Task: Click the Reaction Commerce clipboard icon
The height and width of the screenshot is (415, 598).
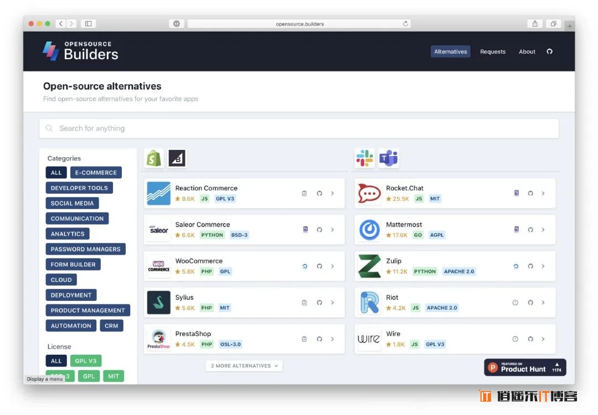Action: click(304, 194)
